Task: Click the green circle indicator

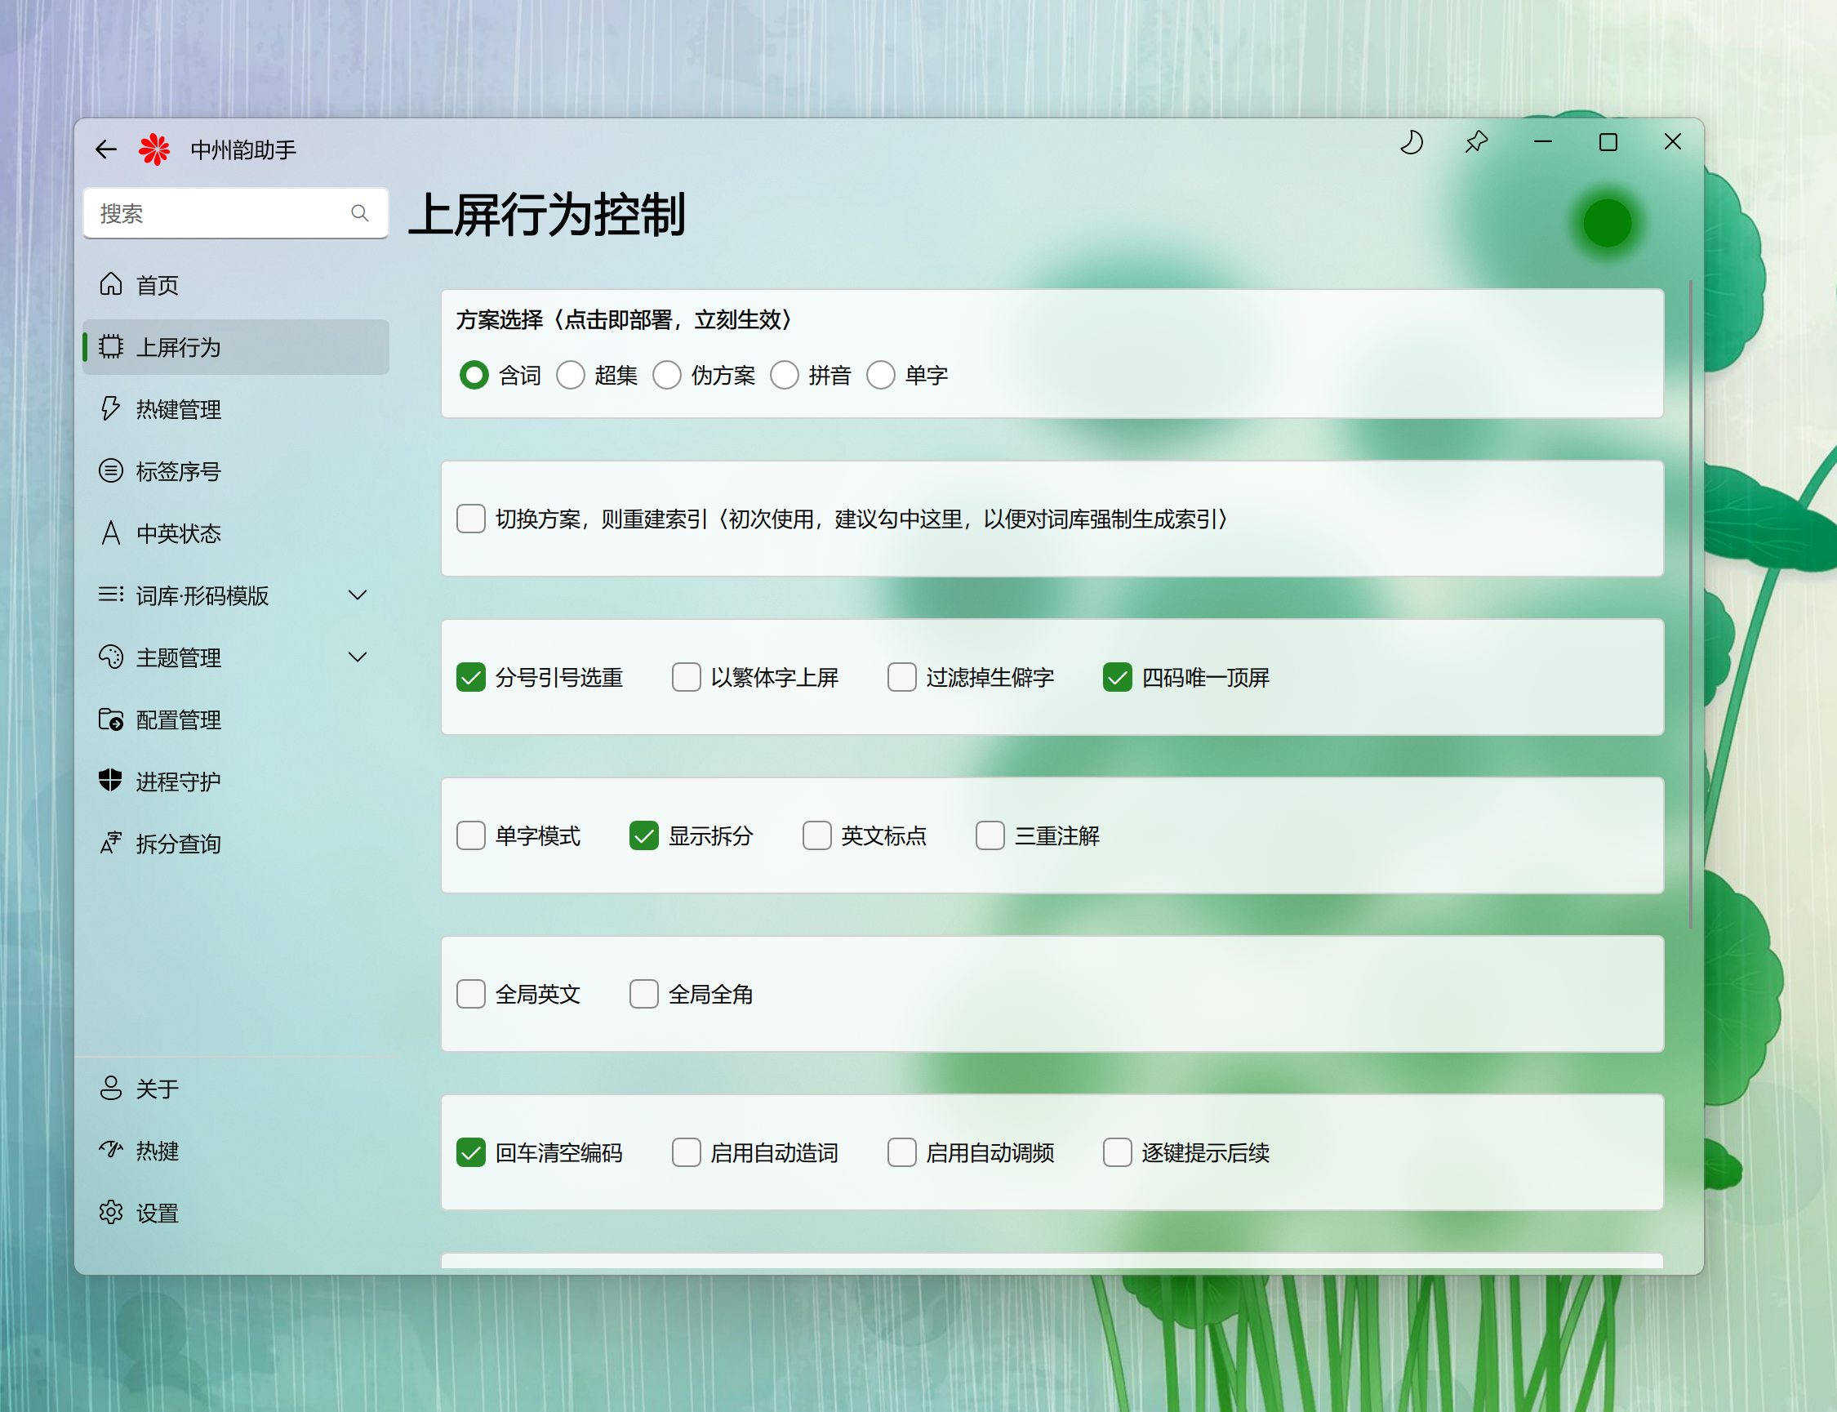Action: (1607, 224)
